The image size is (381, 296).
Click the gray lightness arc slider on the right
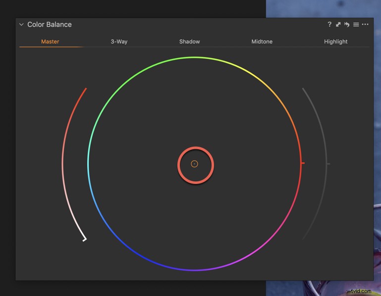(x=327, y=156)
